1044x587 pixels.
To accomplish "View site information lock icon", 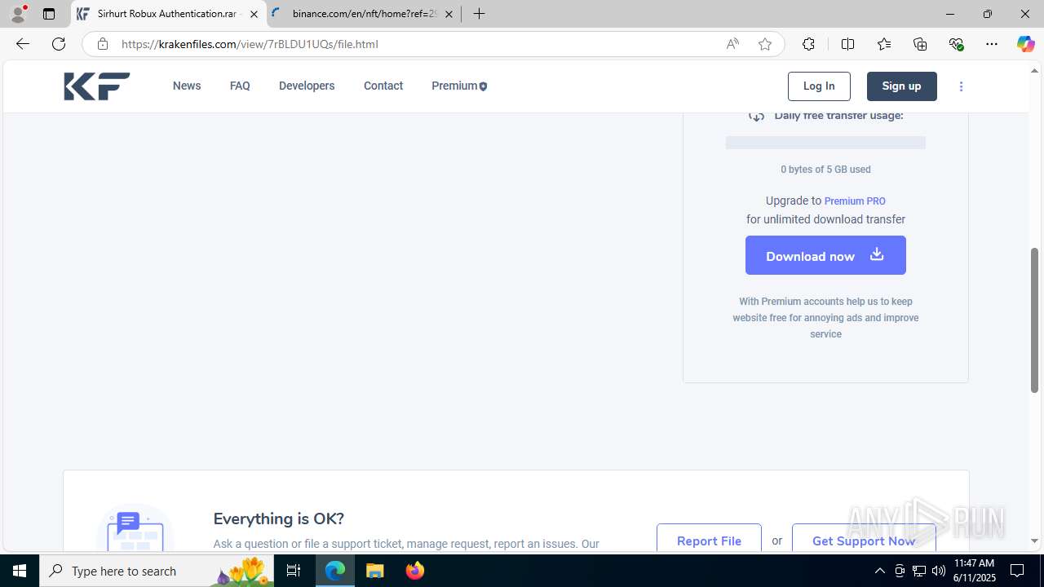I will click(102, 44).
